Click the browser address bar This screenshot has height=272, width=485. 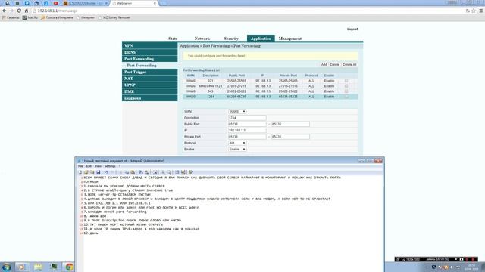click(x=248, y=11)
